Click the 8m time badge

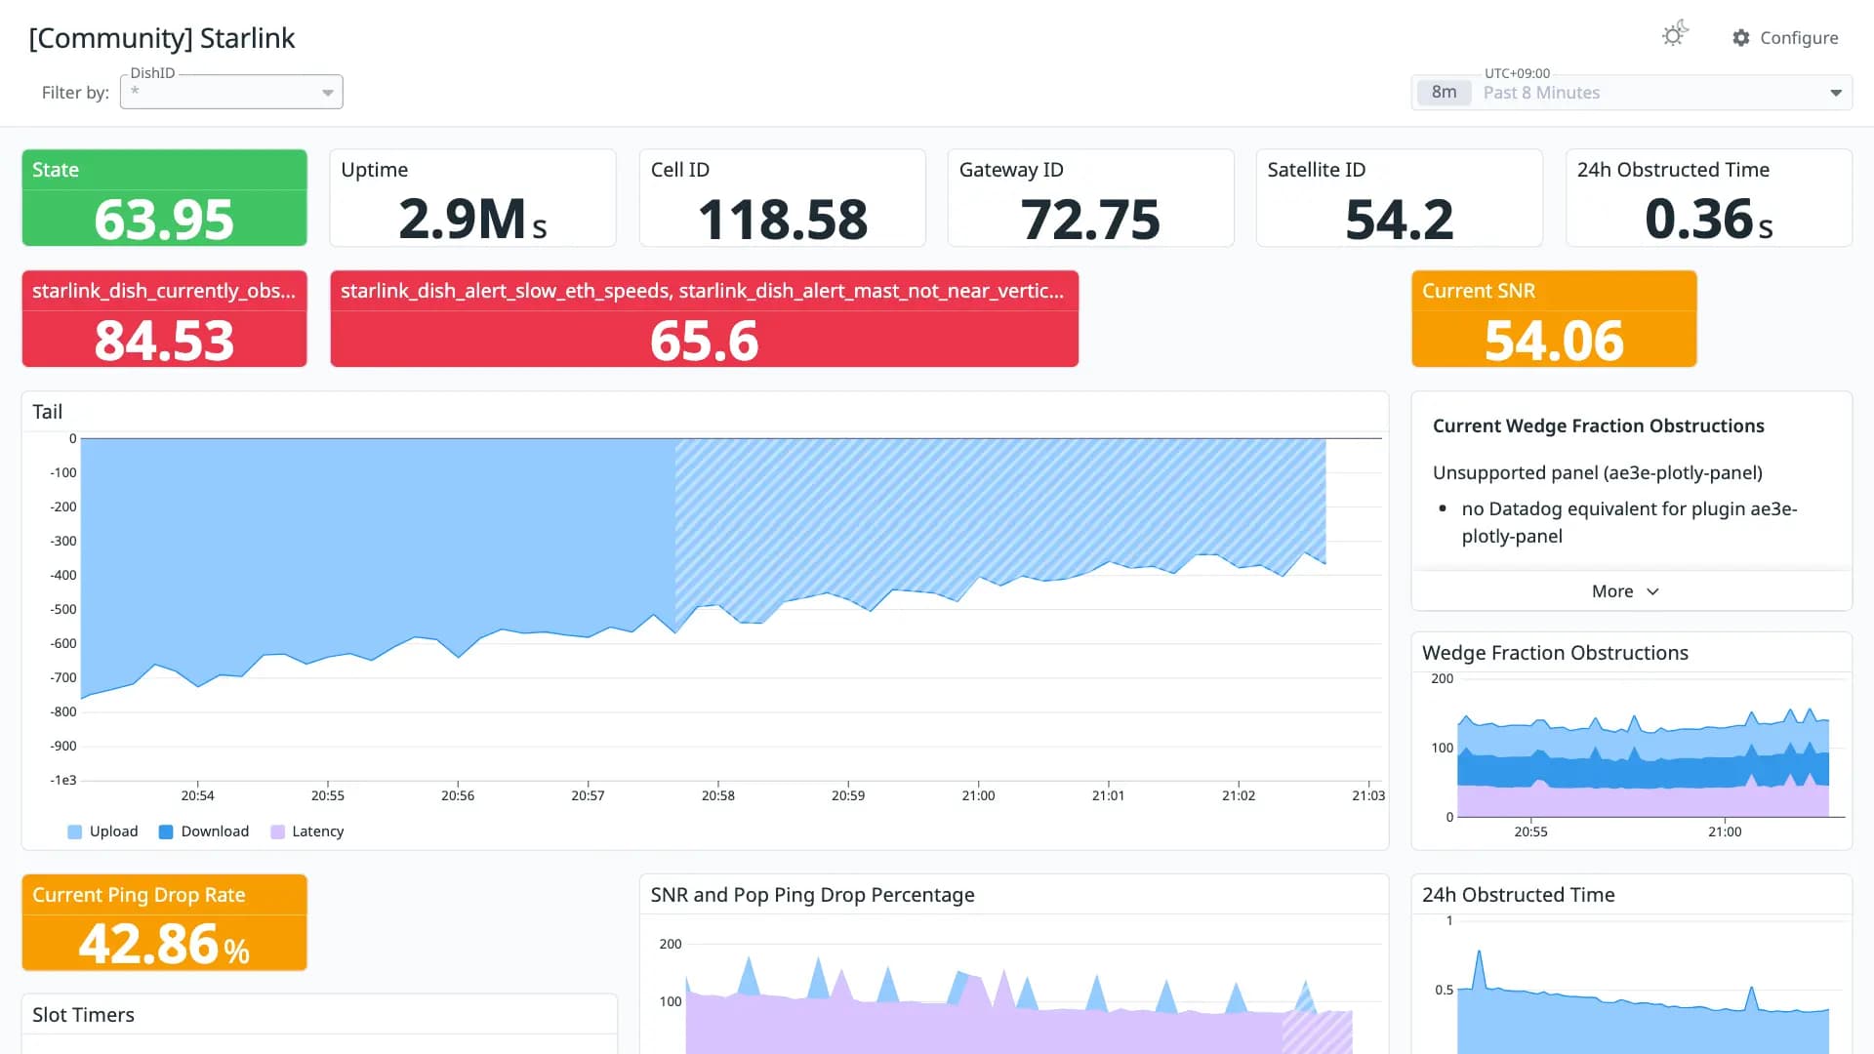(x=1444, y=93)
